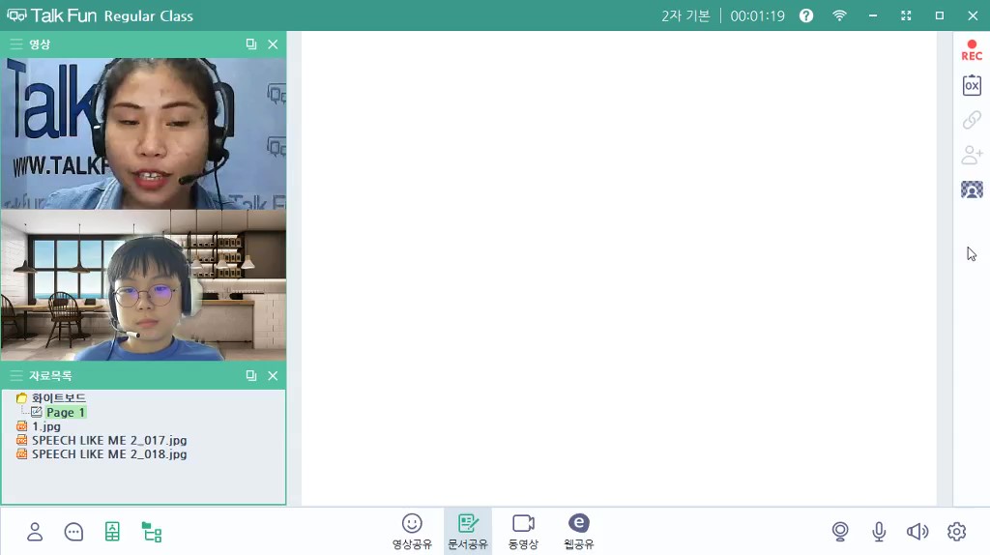Viewport: 990px width, 555px height.
Task: Pop out the 영상 video panel
Action: (x=251, y=44)
